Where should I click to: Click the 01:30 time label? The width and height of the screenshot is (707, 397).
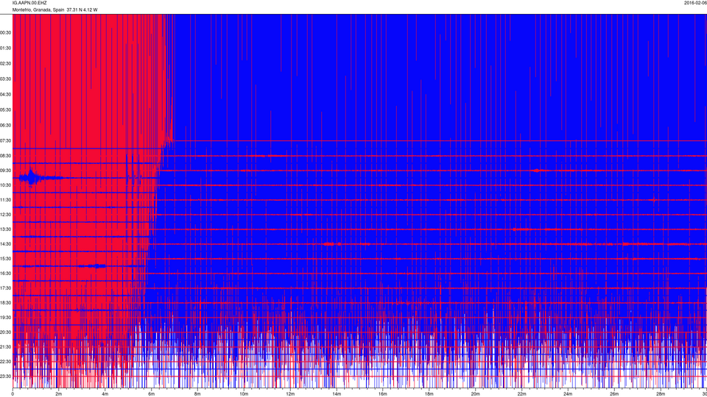(x=5, y=49)
